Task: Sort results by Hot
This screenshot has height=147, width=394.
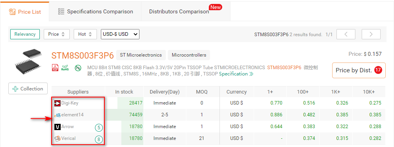Action: [85, 34]
